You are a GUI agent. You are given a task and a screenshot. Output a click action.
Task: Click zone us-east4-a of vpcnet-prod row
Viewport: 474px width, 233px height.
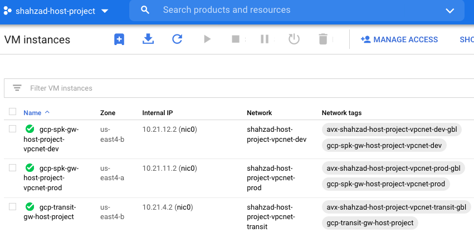112,173
